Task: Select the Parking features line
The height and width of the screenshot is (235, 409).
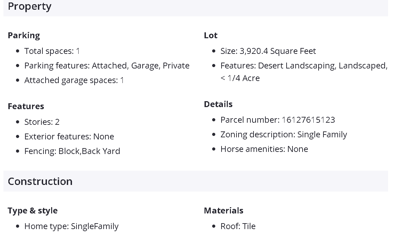Action: 107,66
